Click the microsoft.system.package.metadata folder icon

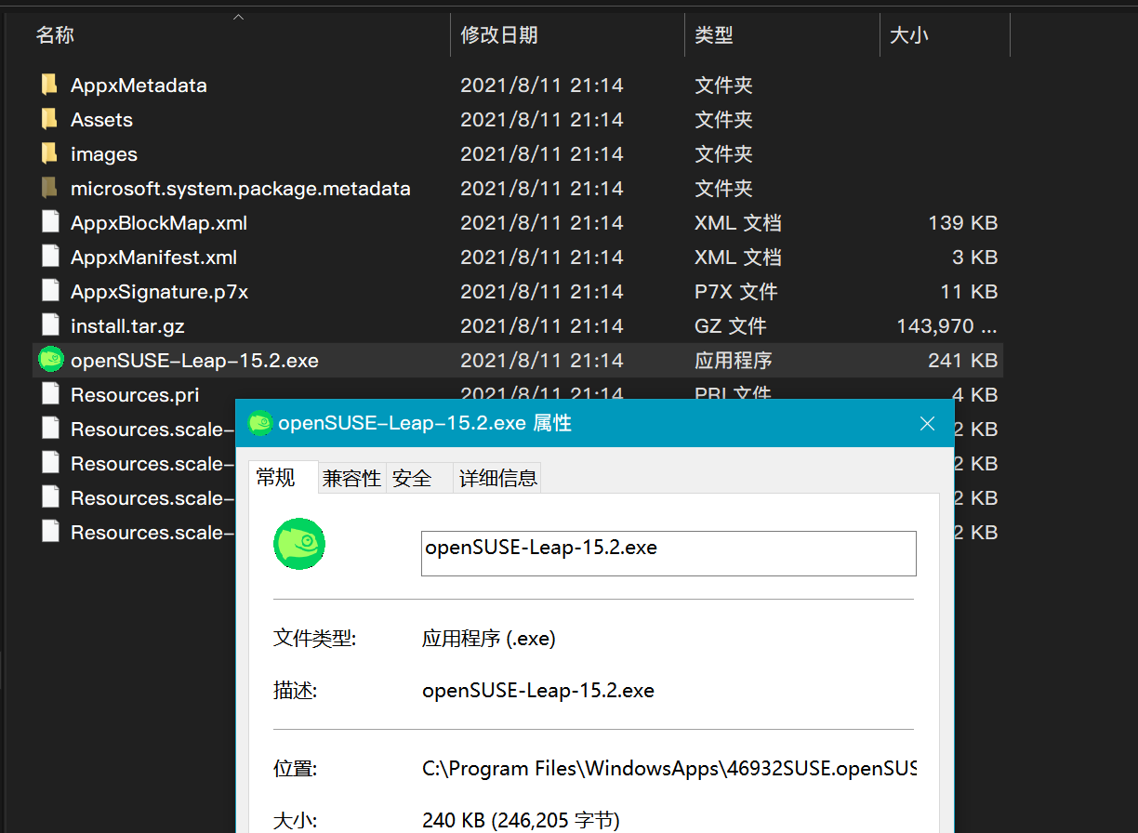(x=49, y=189)
